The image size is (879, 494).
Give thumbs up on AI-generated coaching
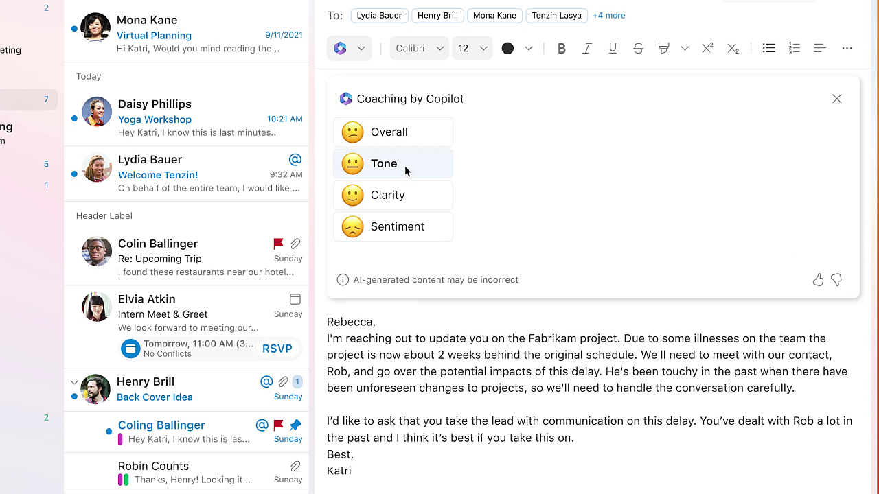click(818, 279)
